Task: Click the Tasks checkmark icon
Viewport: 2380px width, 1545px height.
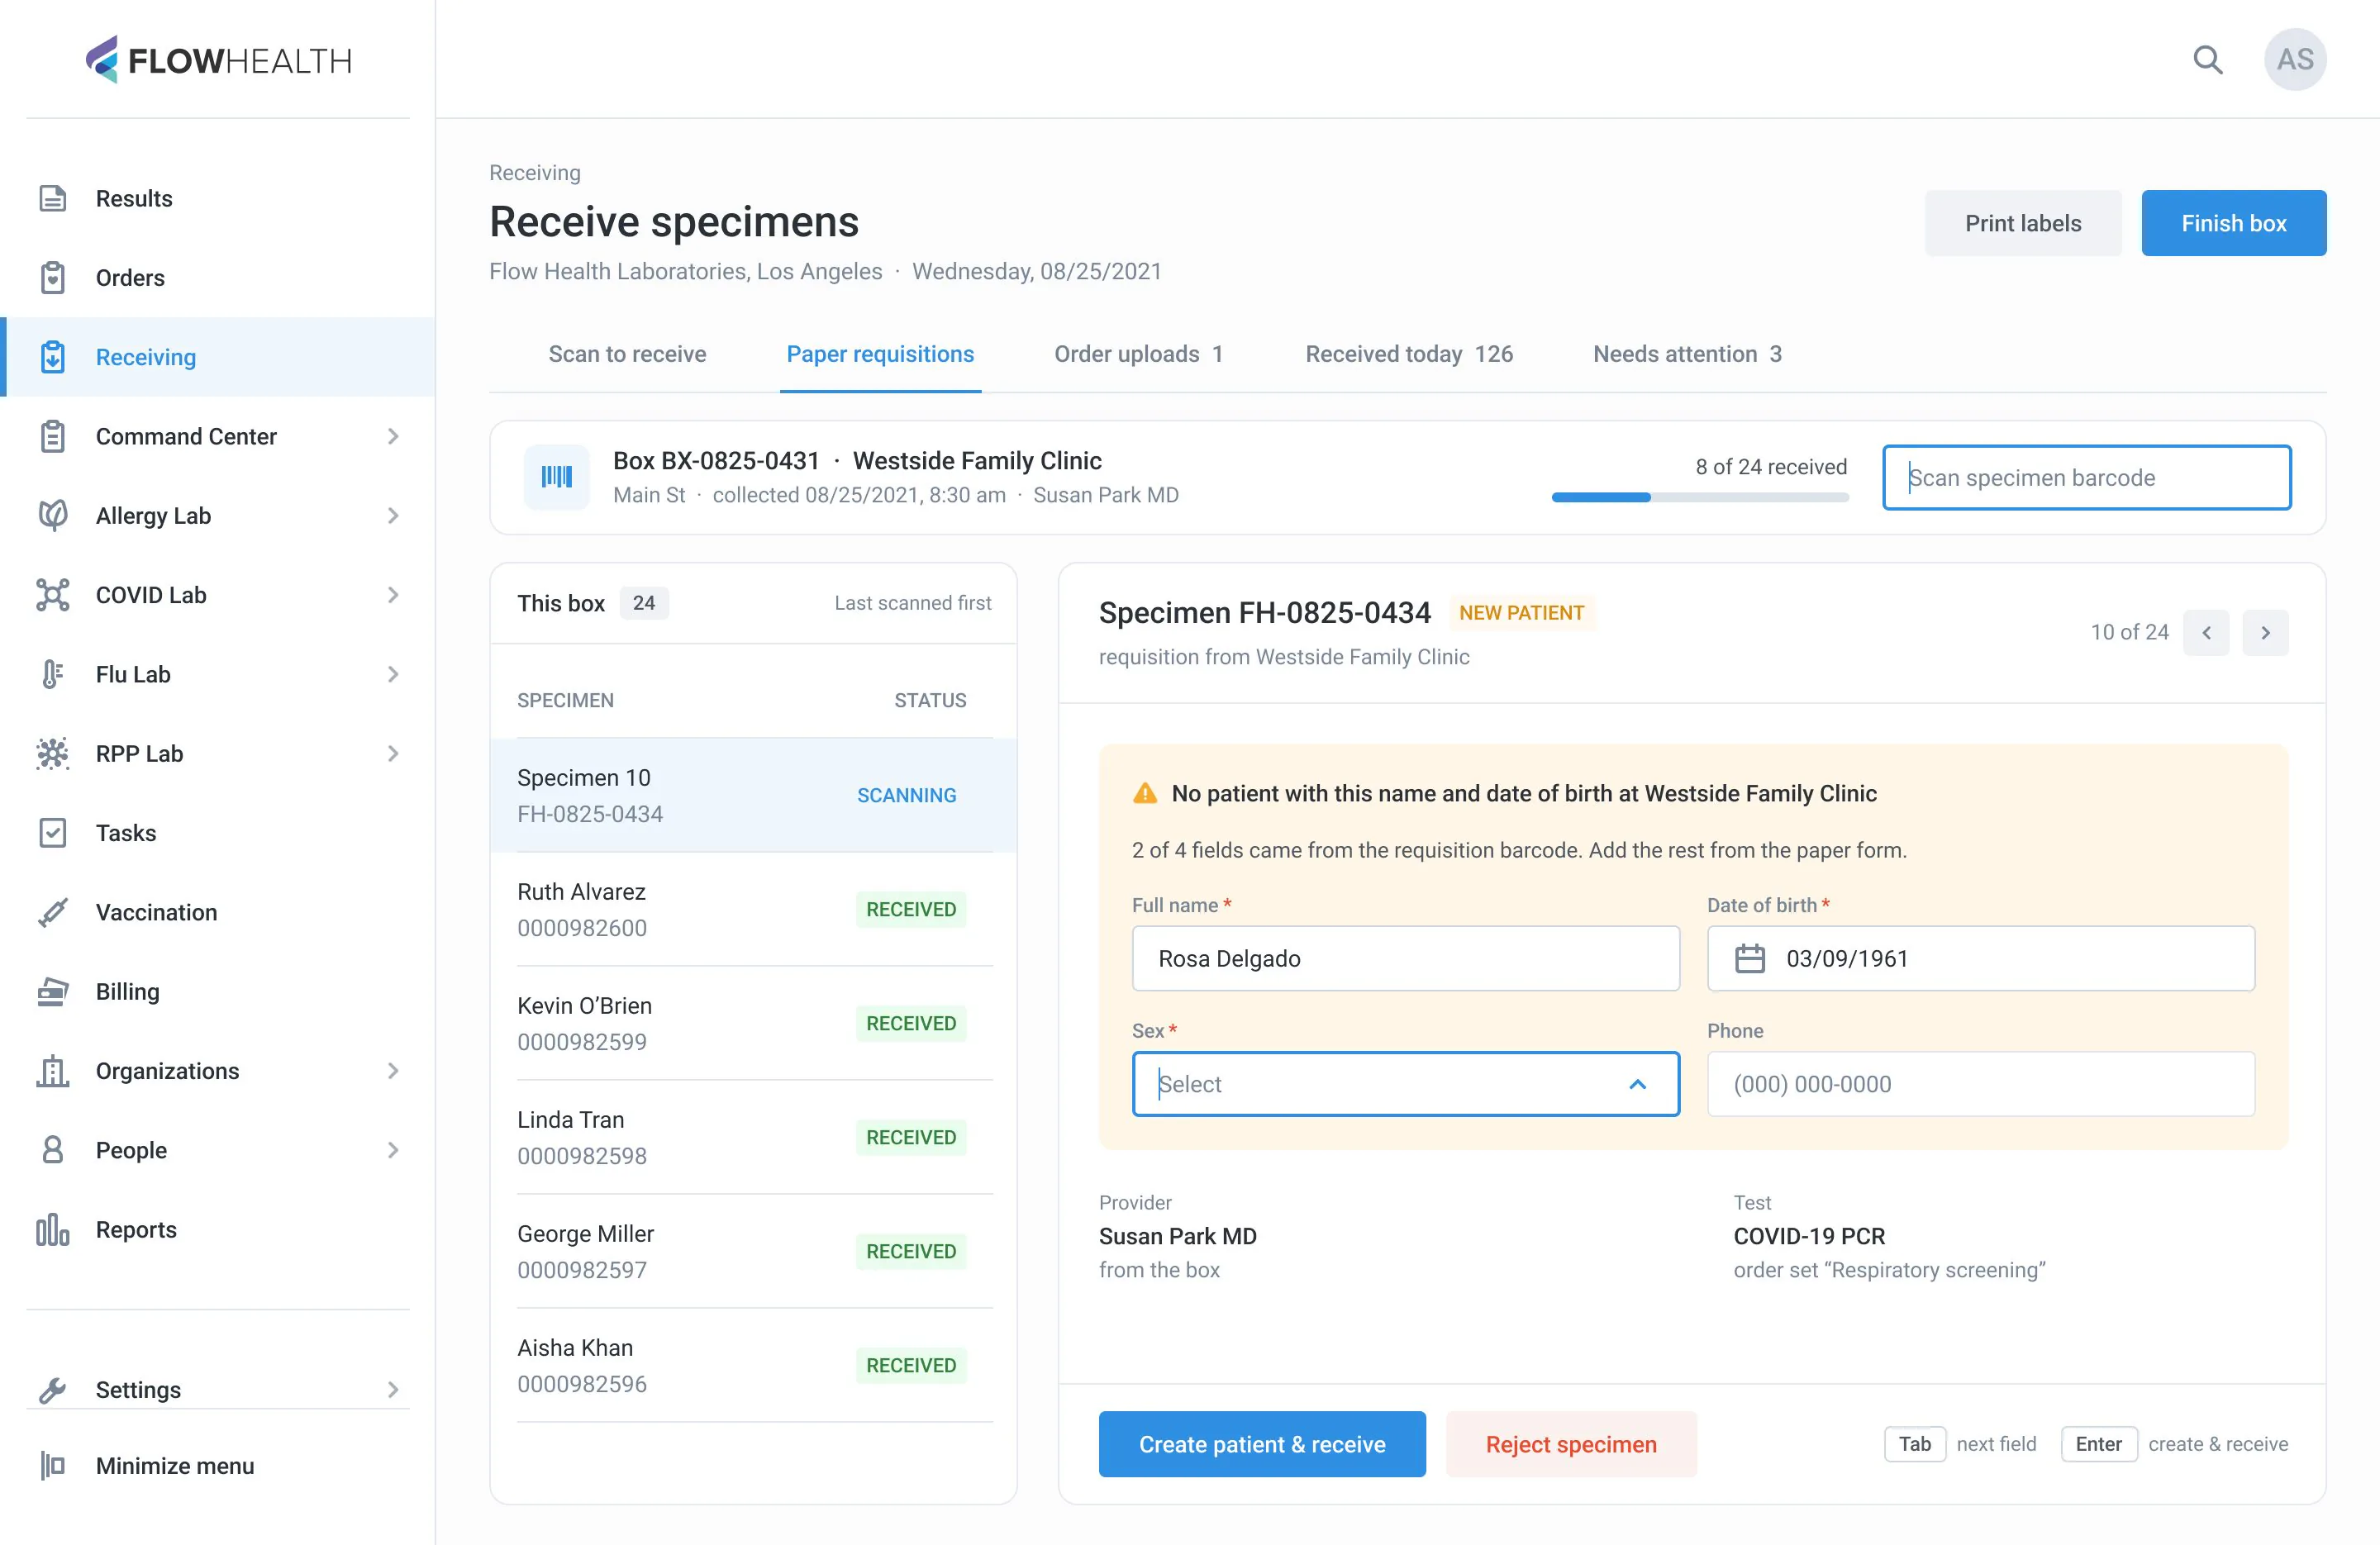Action: tap(53, 832)
